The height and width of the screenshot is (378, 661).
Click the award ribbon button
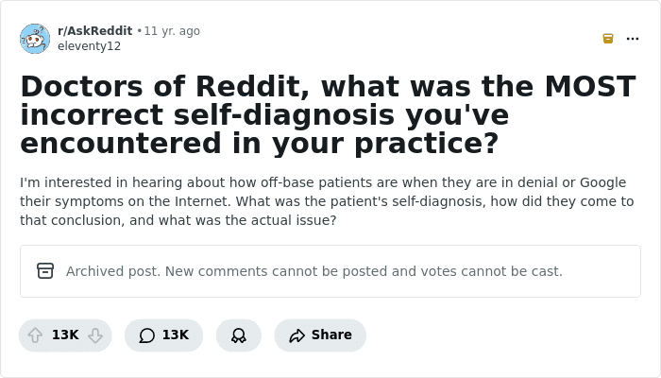click(239, 335)
